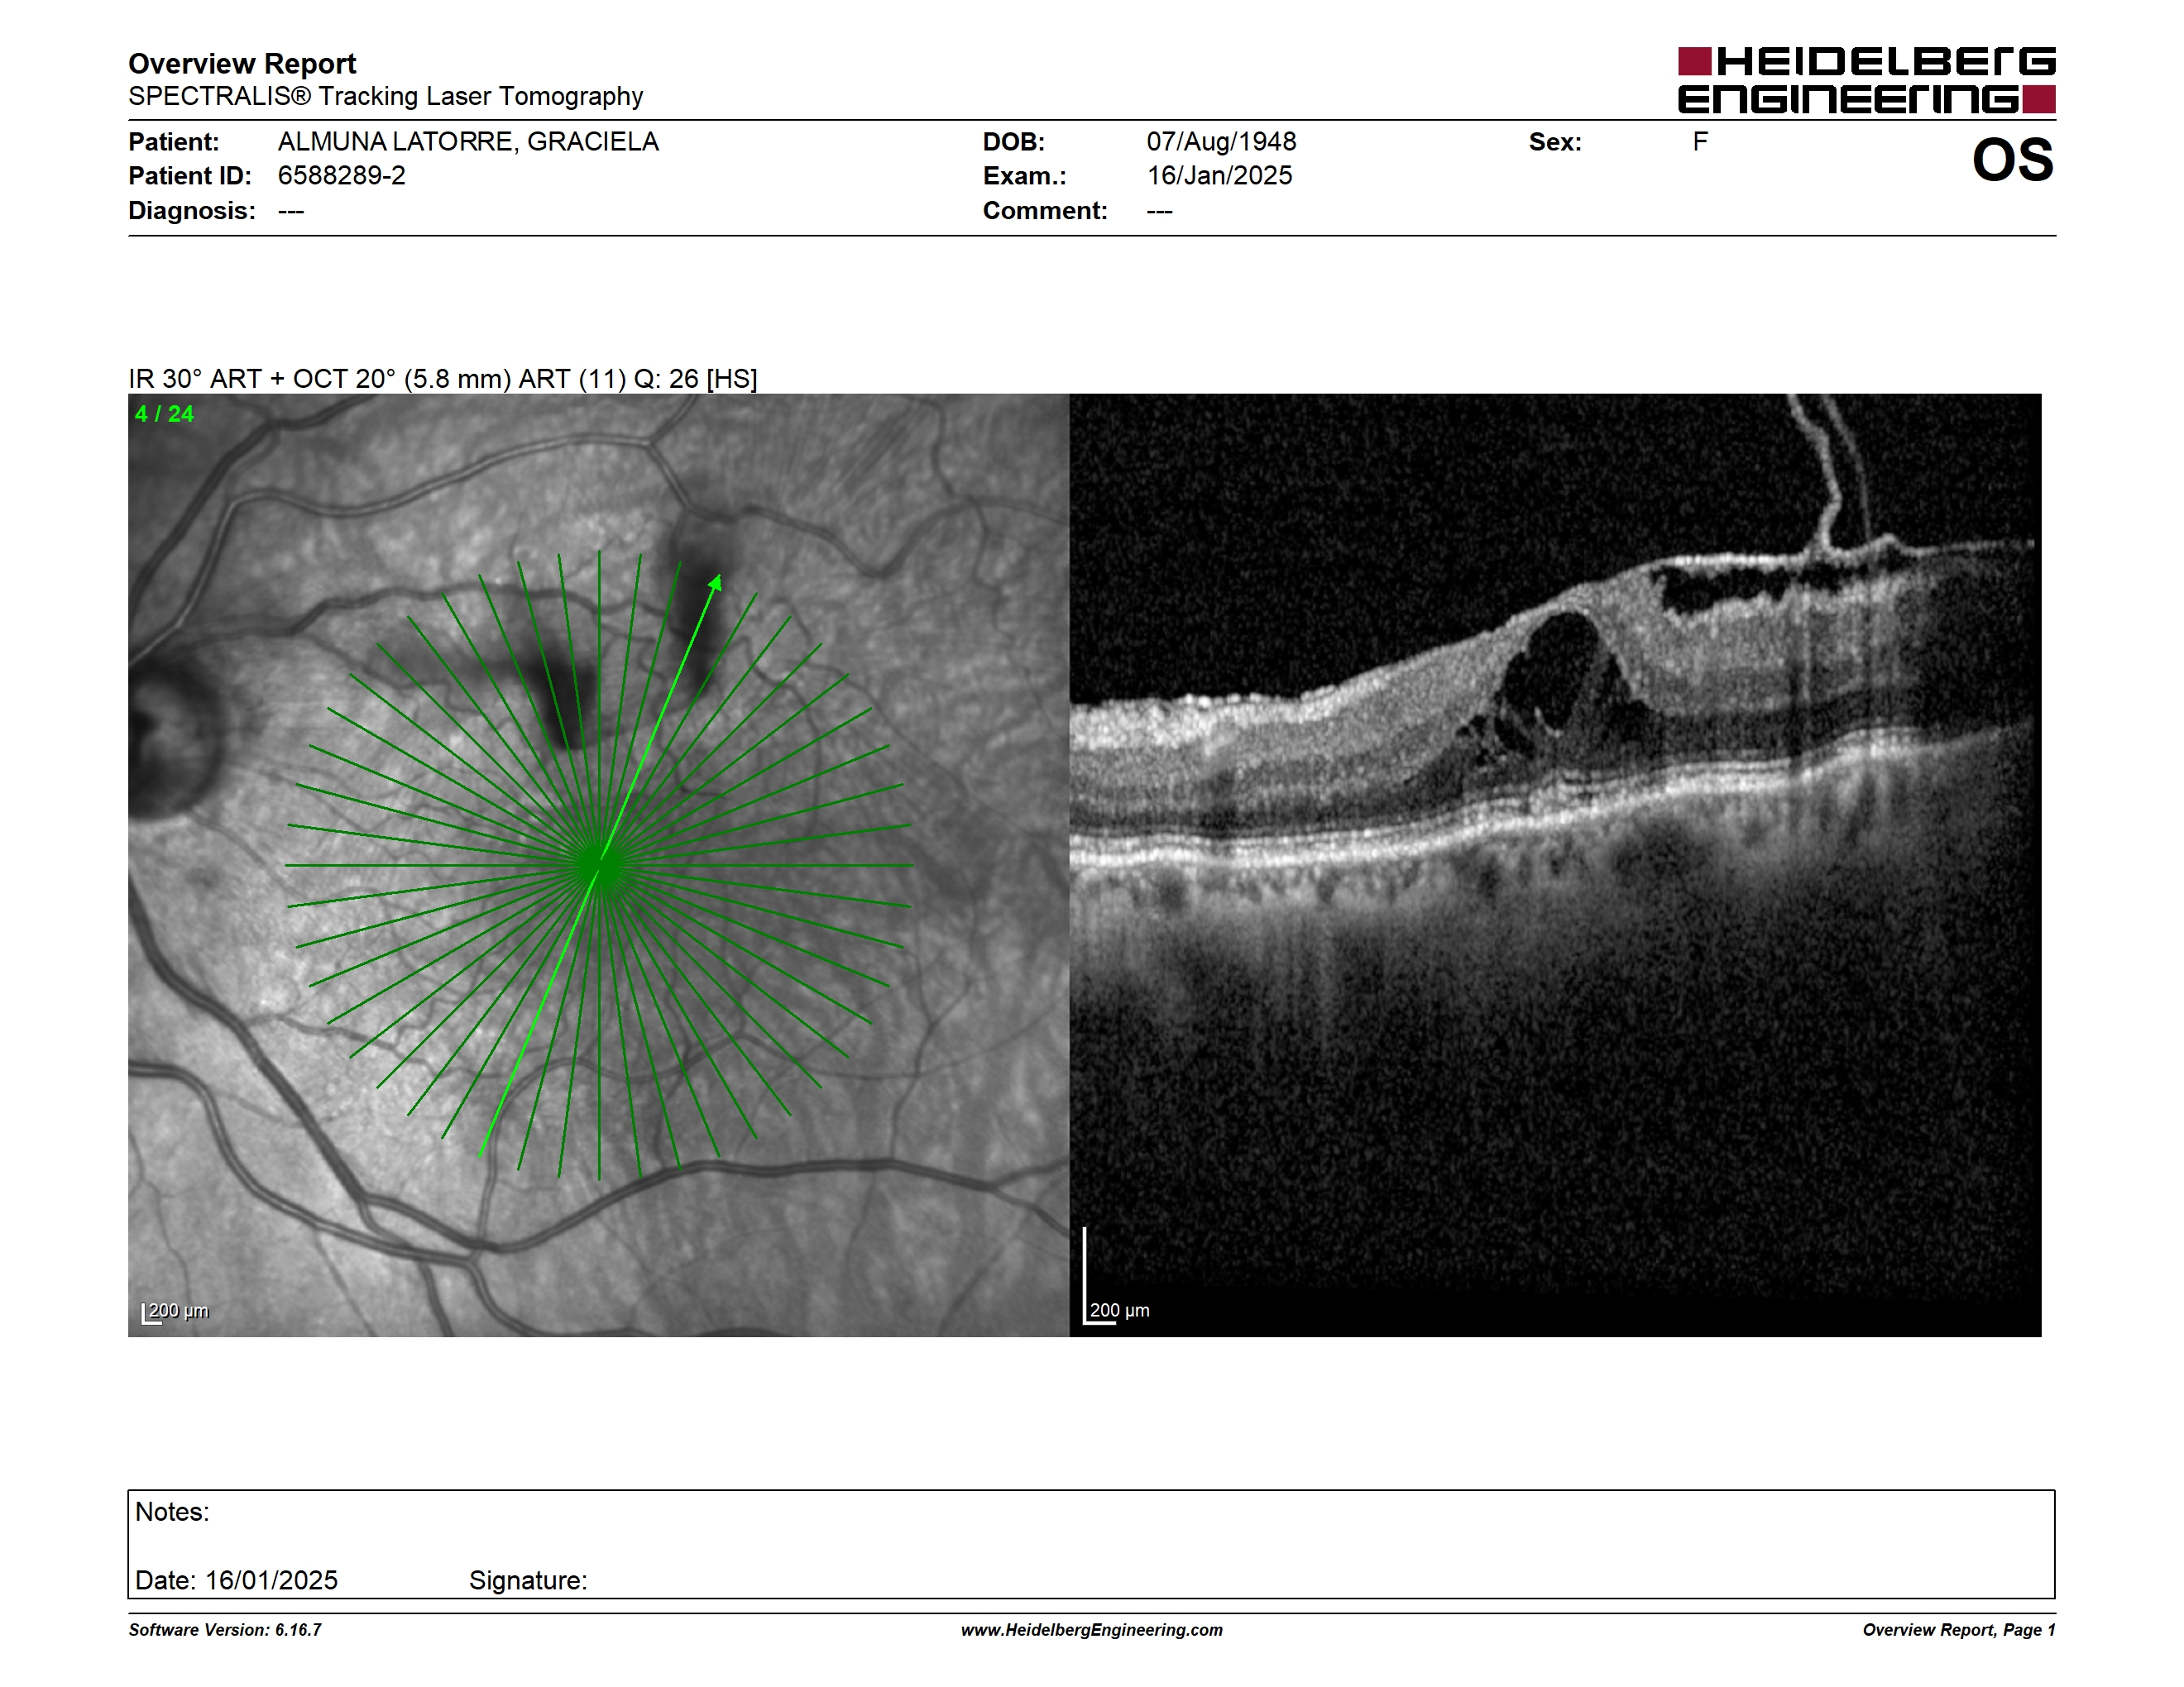Click 'SPECTRALIS® Tracking Laser Tomography' subtitle
Viewport: 2184px width, 1687px height.
point(385,97)
